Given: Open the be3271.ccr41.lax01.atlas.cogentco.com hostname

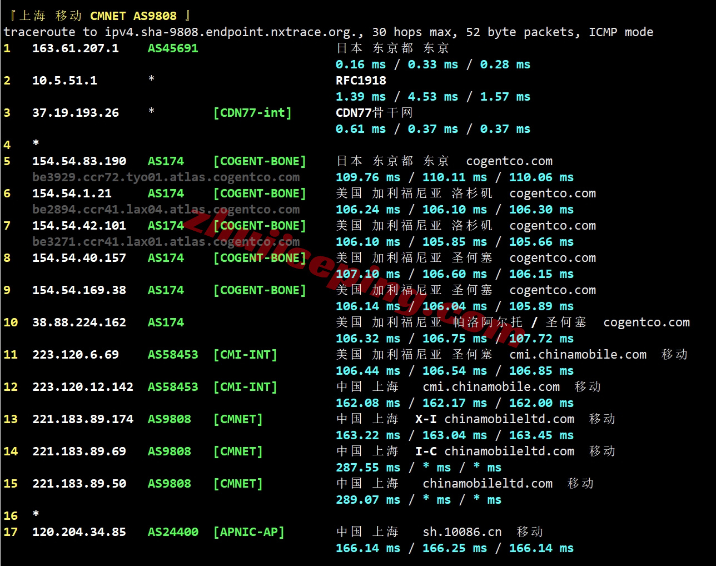Looking at the screenshot, I should pyautogui.click(x=166, y=242).
